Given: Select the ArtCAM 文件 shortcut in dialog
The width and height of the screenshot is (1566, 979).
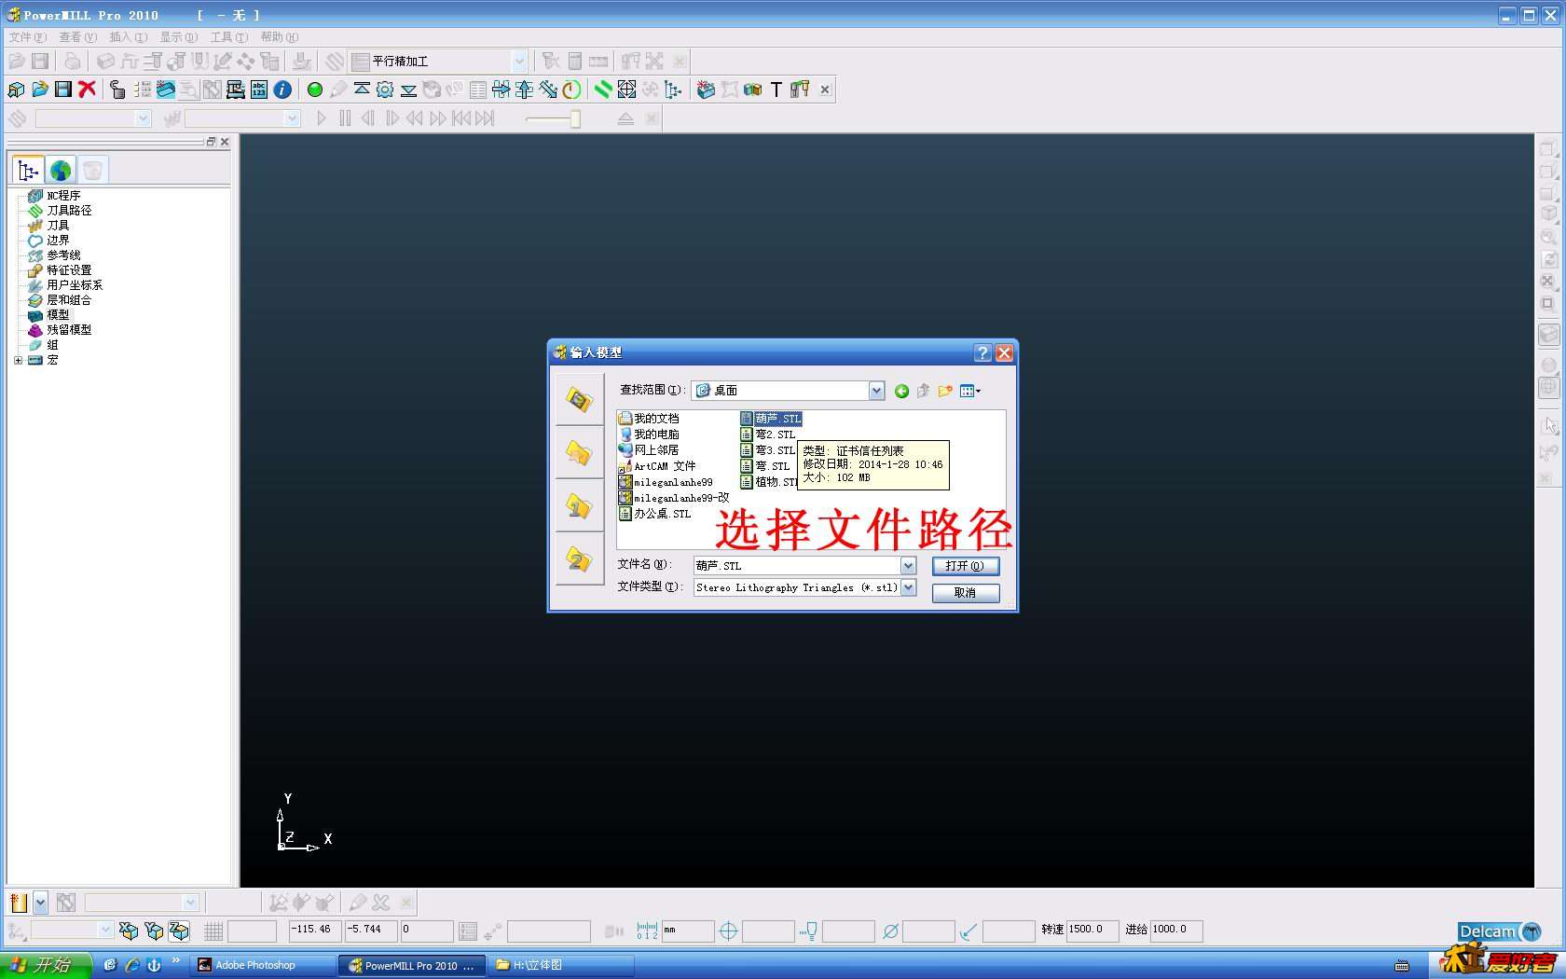Looking at the screenshot, I should point(657,466).
